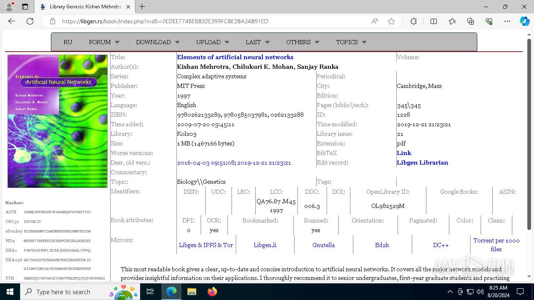Open Microsoft Edge taskbar icon
Screen dimensions: 534x300
pyautogui.click(x=171, y=292)
